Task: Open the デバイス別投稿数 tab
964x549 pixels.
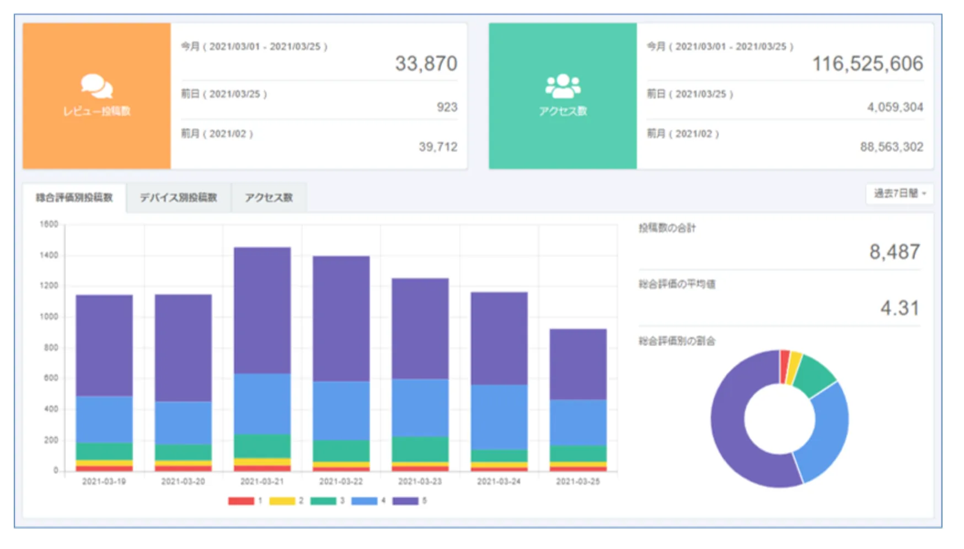Action: point(178,197)
